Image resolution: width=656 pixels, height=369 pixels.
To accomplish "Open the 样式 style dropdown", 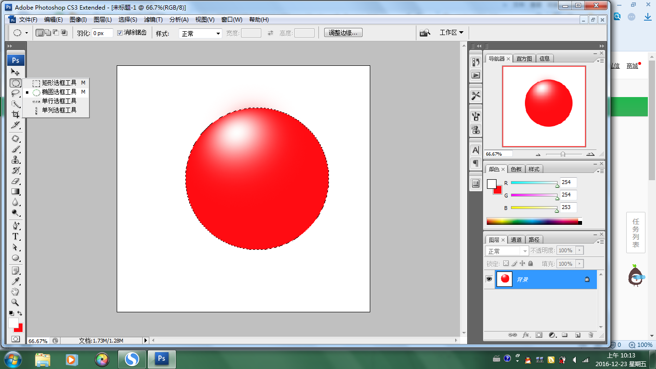I will click(x=200, y=34).
